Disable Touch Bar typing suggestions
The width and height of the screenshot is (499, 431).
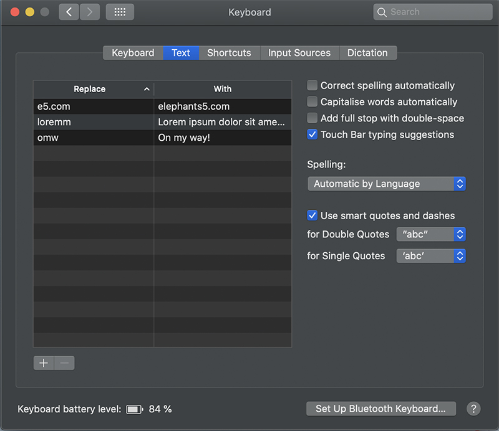[x=312, y=135]
